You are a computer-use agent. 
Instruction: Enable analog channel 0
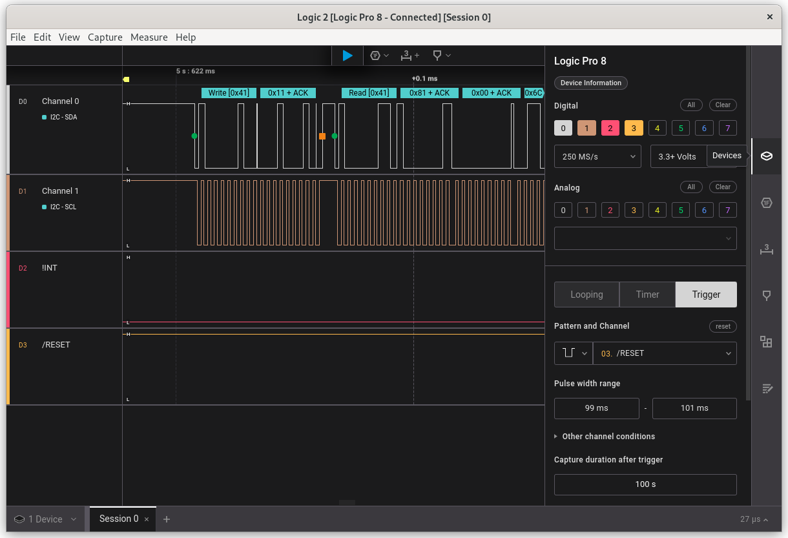click(x=563, y=210)
